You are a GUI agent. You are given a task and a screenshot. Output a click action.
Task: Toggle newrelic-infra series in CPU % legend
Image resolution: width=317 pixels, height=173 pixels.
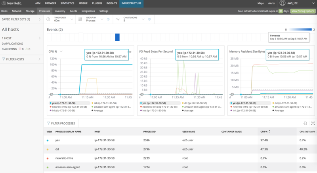coord(68,107)
